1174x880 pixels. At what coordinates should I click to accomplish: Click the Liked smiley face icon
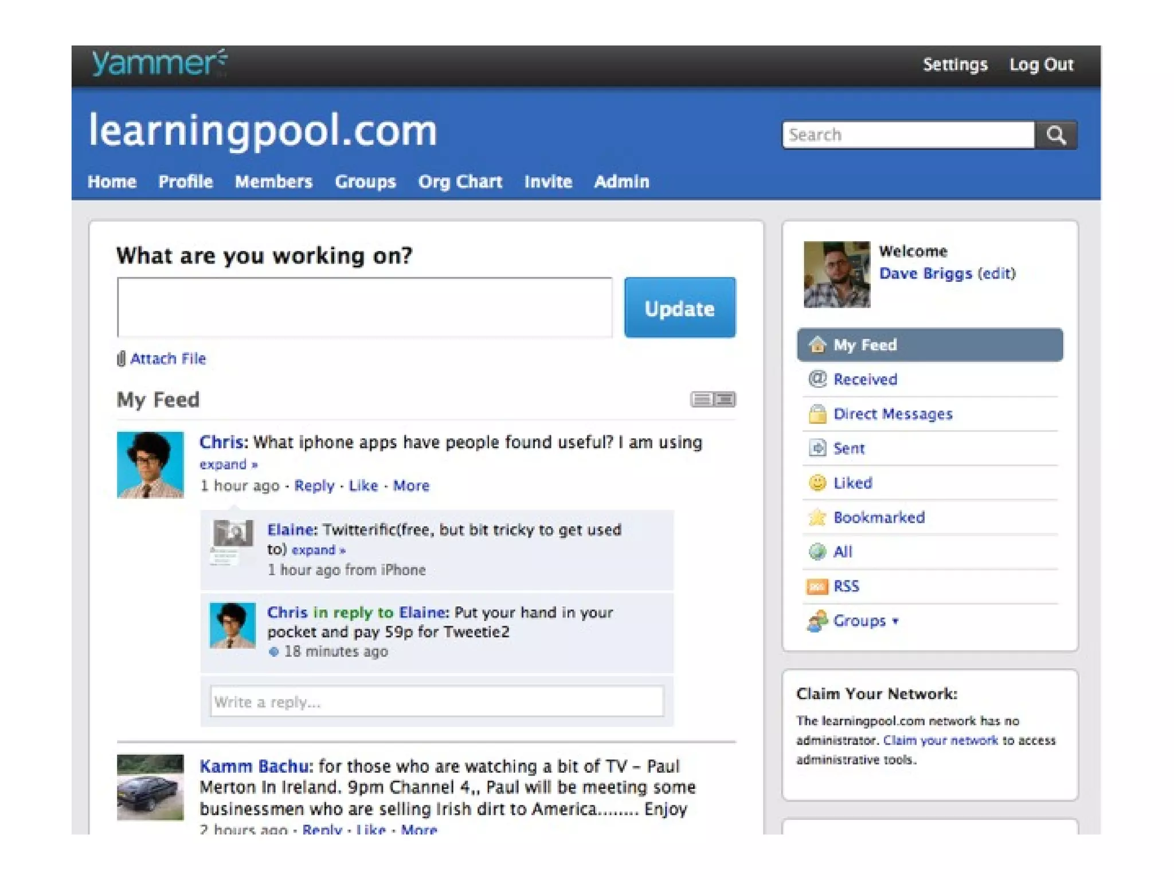coord(817,483)
